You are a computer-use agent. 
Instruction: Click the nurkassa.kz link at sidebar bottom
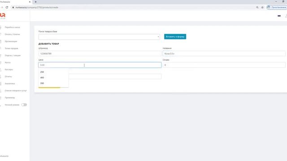pyautogui.click(x=4, y=156)
